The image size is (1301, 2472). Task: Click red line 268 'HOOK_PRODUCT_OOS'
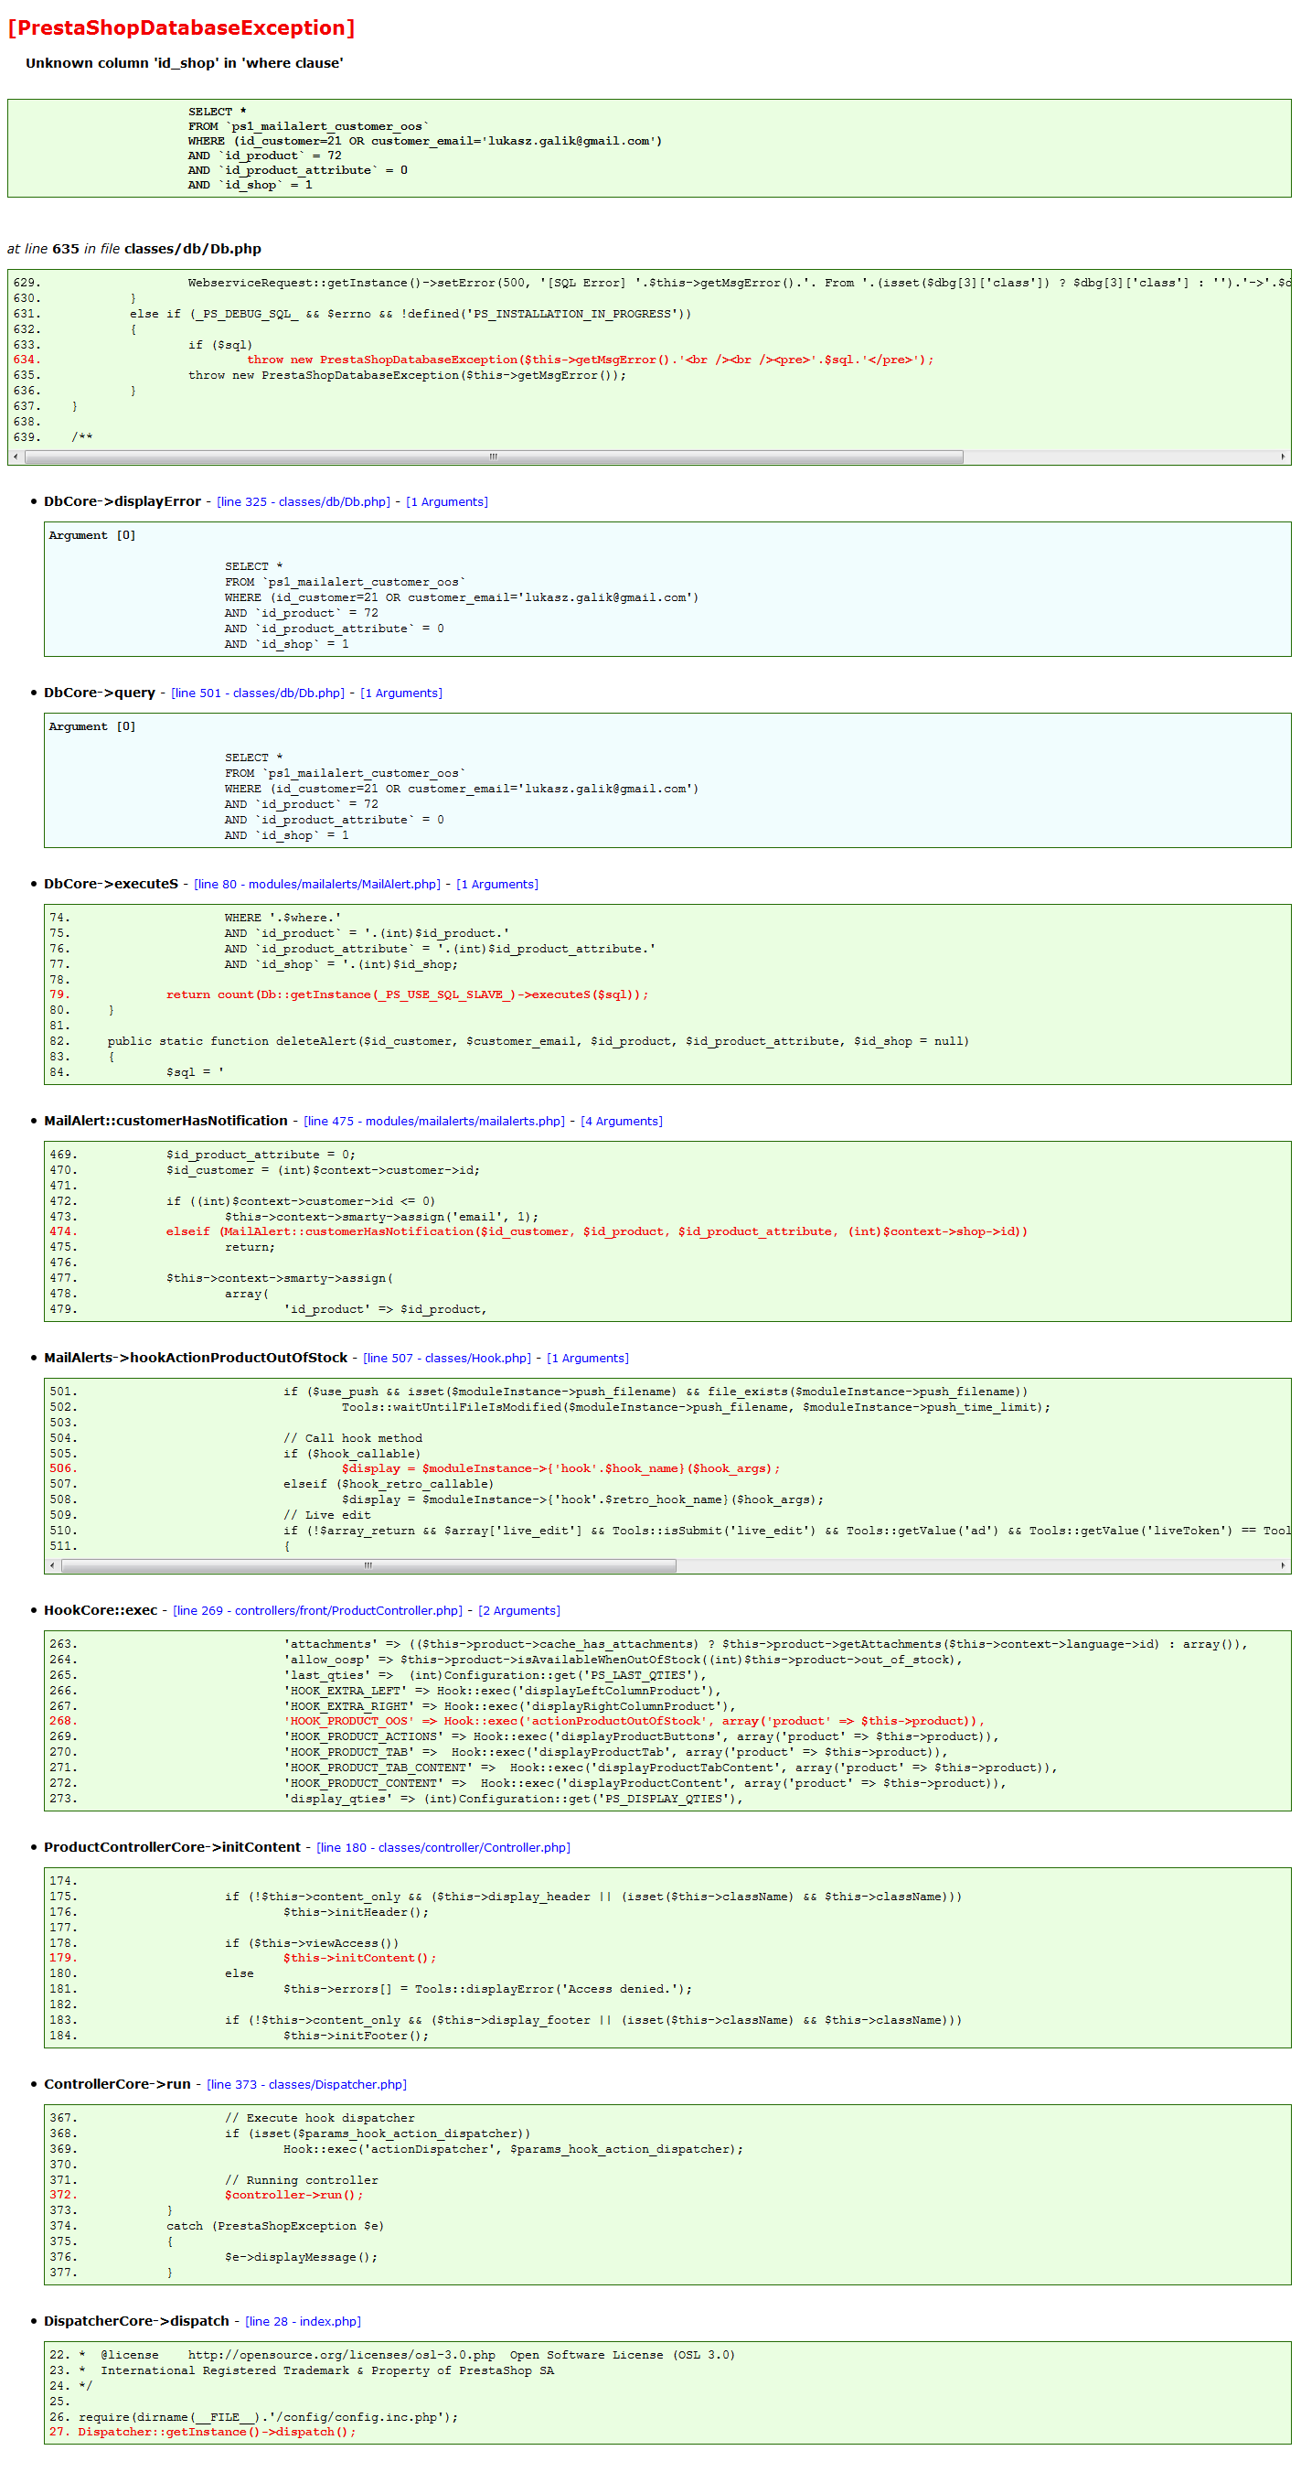pyautogui.click(x=634, y=1721)
